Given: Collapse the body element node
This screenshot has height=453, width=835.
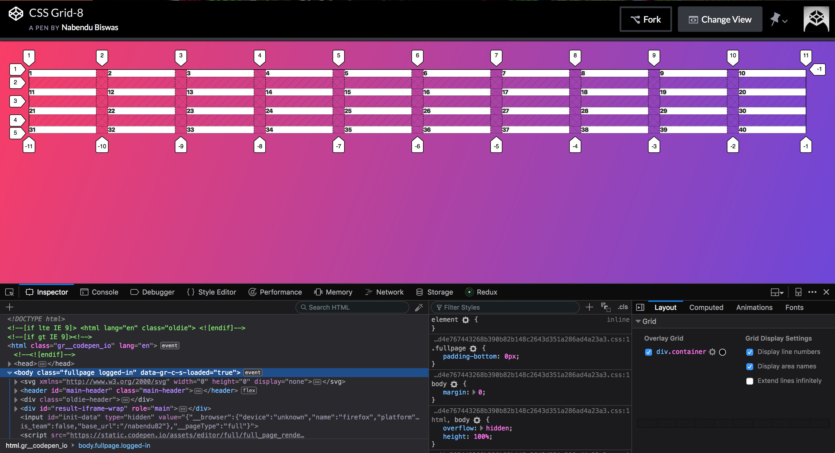Looking at the screenshot, I should tap(9, 373).
